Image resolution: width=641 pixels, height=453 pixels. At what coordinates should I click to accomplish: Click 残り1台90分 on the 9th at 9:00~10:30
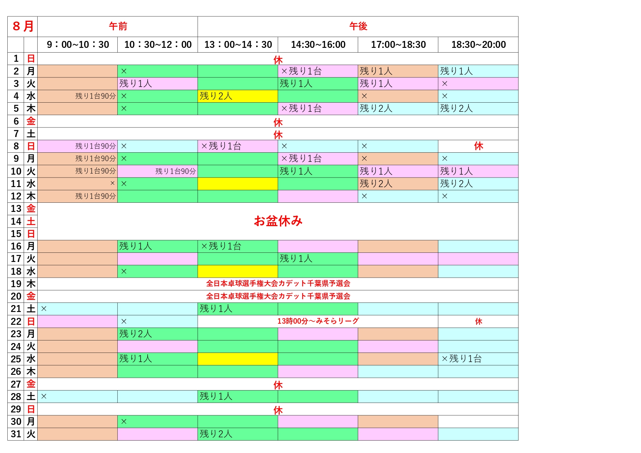pyautogui.click(x=95, y=159)
